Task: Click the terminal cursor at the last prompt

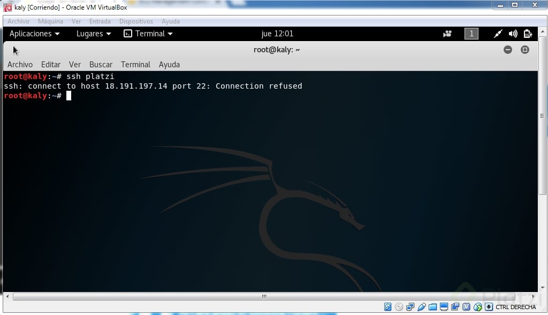Action: click(69, 96)
